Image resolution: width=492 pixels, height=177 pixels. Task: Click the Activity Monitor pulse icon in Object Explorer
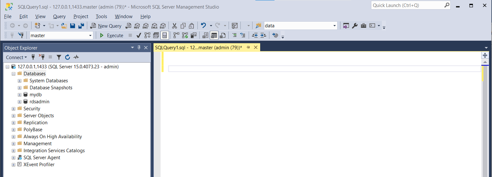(x=76, y=57)
